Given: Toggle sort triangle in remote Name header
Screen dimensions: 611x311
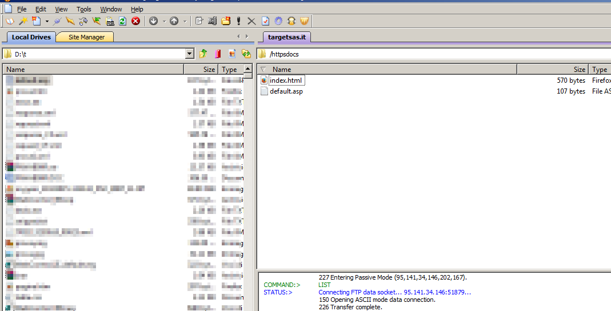Looking at the screenshot, I should pyautogui.click(x=263, y=69).
